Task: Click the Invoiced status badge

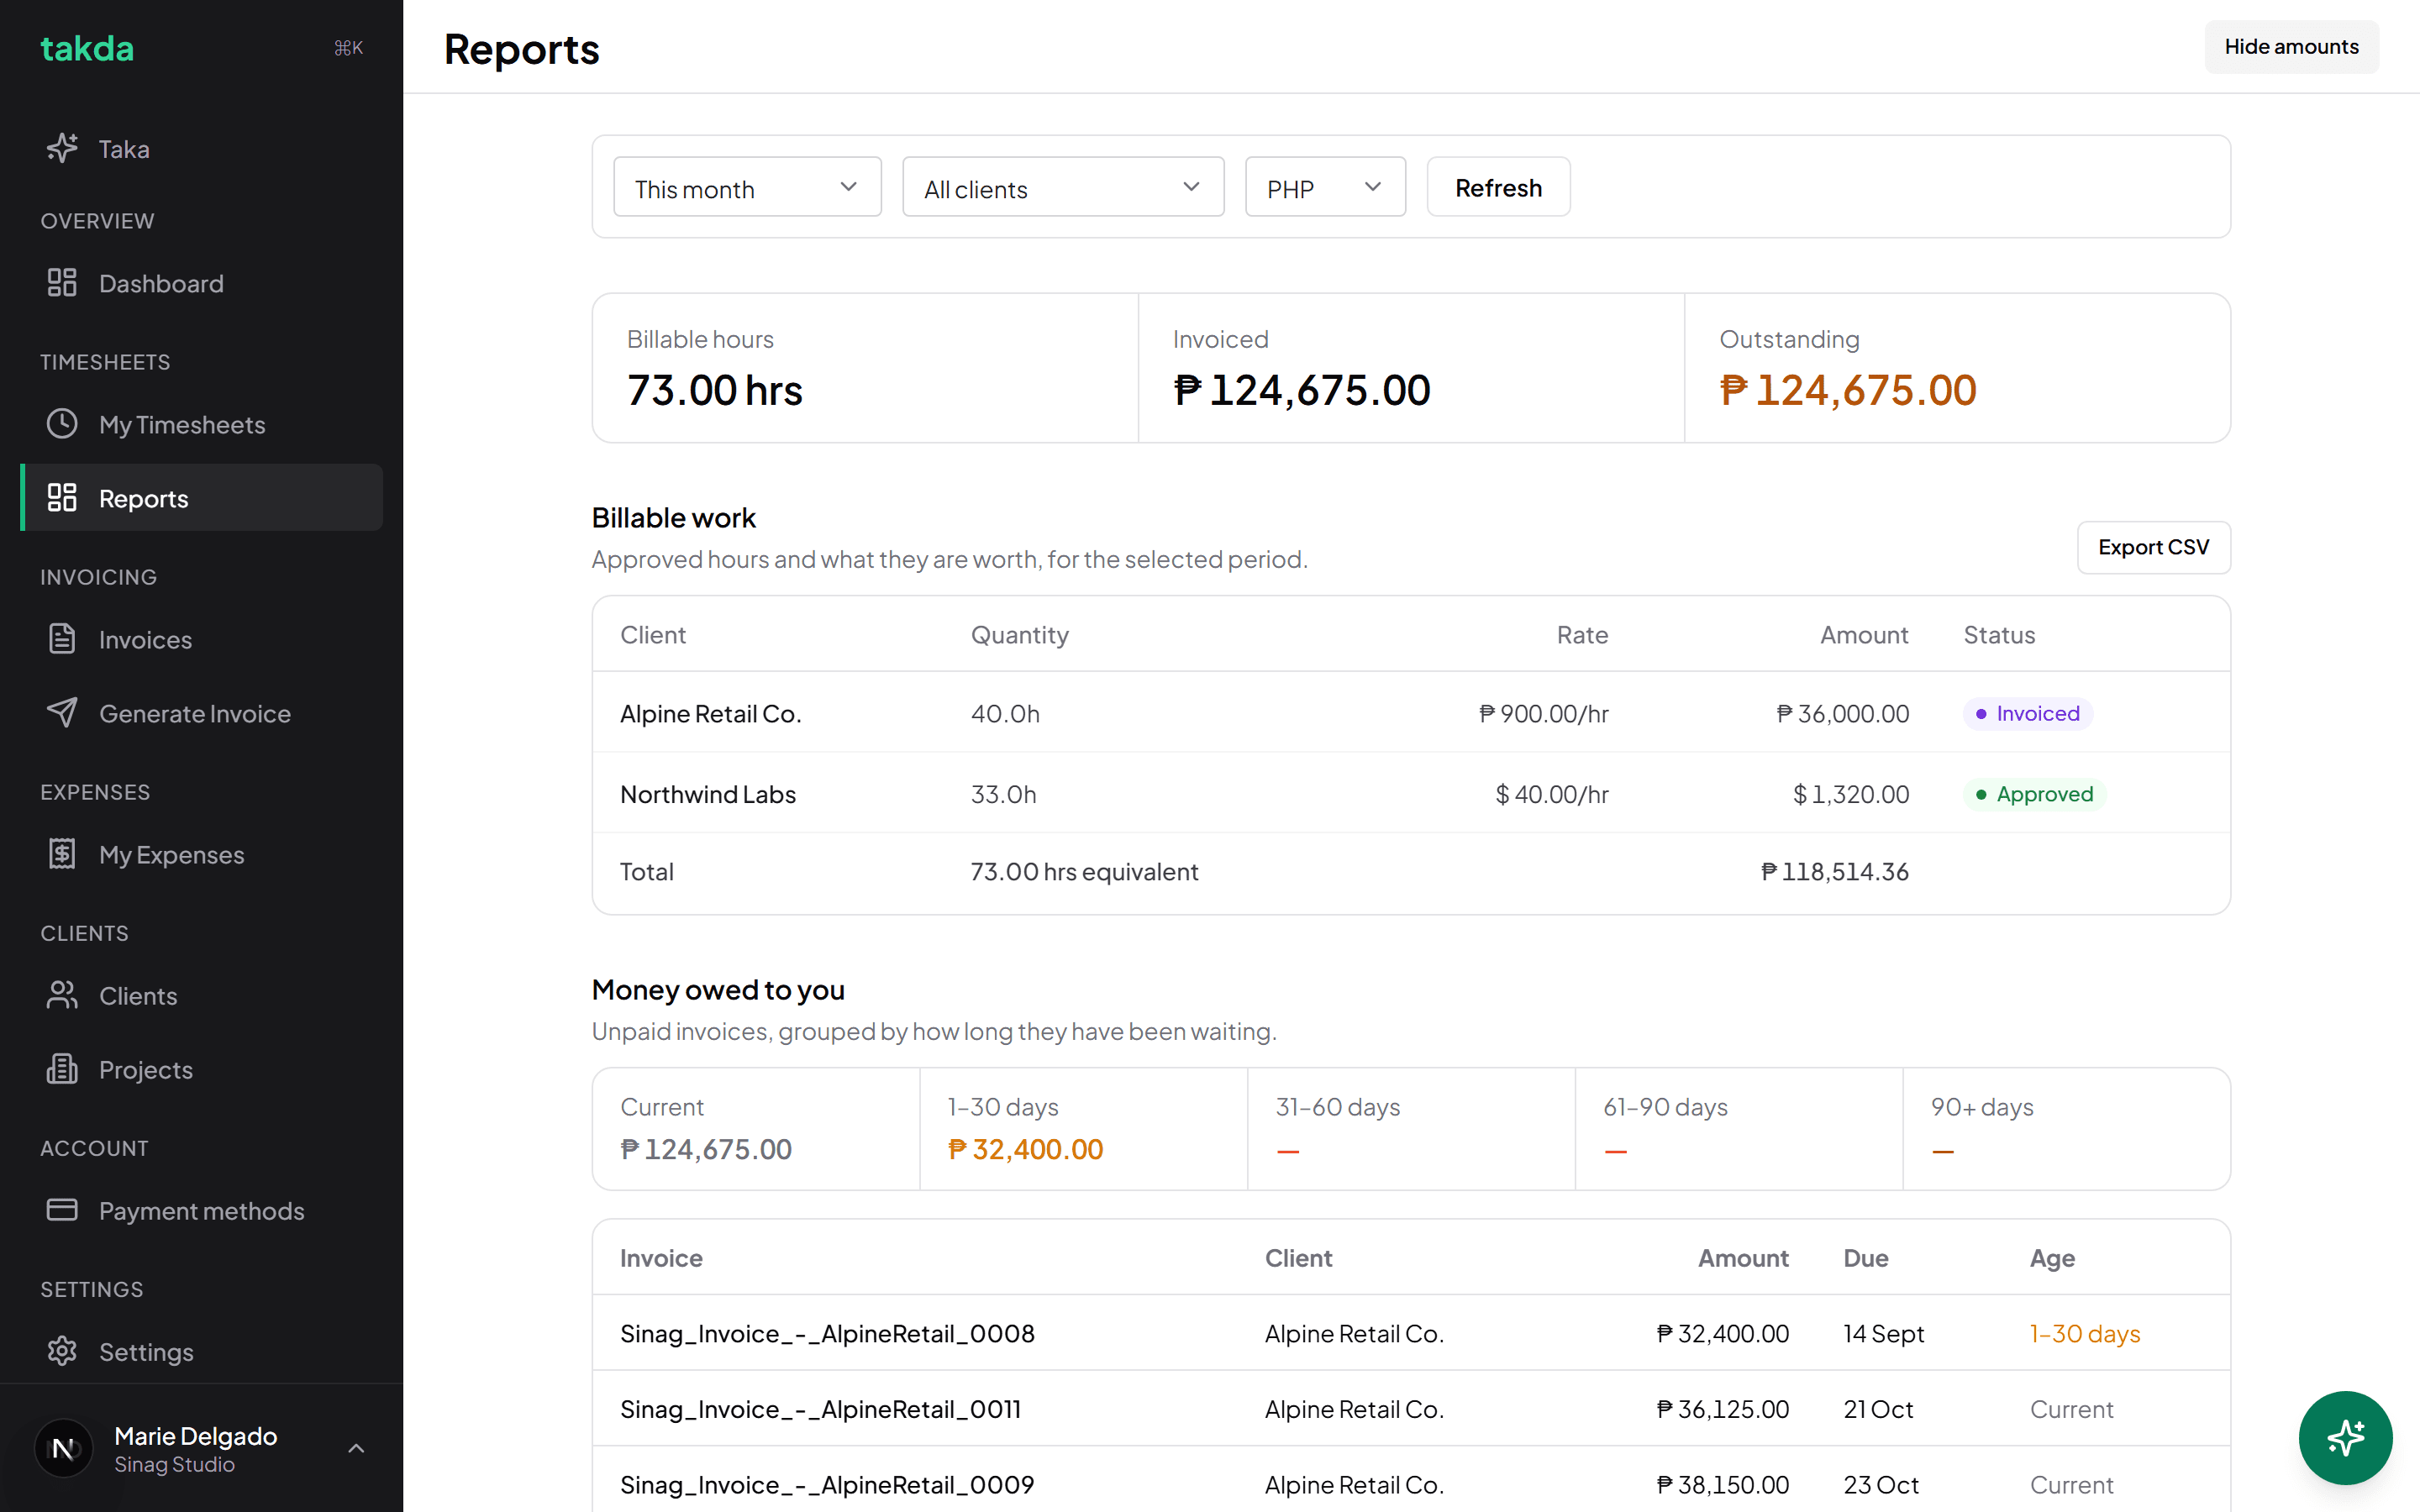Action: [2027, 713]
